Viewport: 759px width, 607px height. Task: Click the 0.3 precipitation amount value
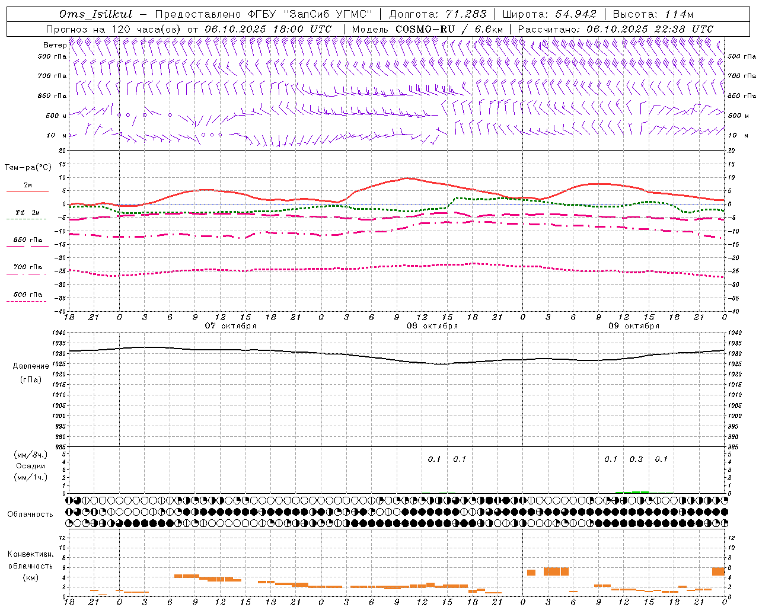(636, 459)
